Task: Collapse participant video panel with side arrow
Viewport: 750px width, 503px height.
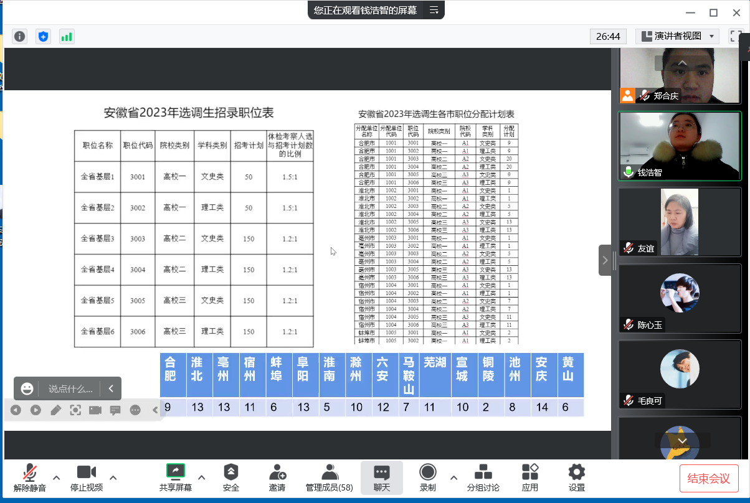Action: (x=605, y=260)
